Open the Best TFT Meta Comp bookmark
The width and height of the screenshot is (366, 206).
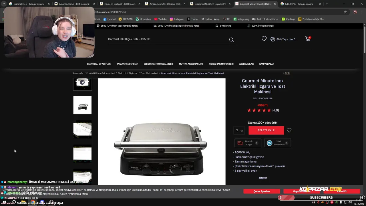pyautogui.click(x=265, y=19)
